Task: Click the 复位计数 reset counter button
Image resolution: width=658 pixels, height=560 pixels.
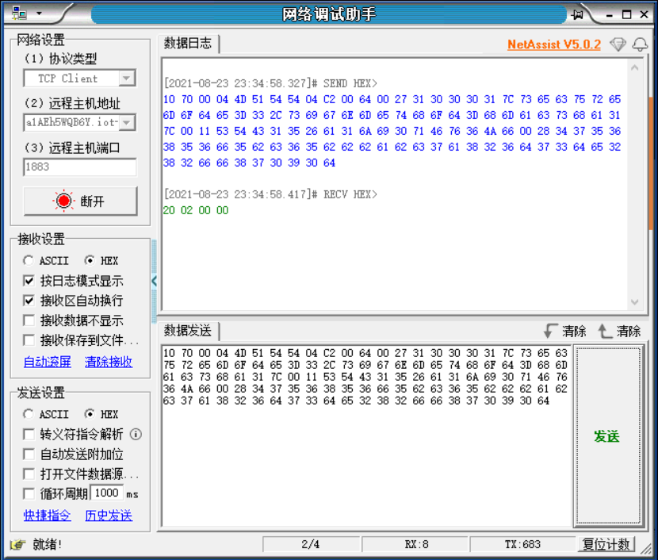Action: click(606, 544)
